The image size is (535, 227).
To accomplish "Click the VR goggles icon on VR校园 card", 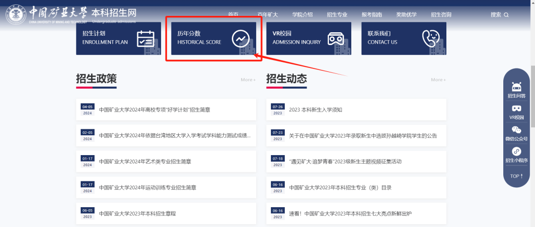I will 336,39.
